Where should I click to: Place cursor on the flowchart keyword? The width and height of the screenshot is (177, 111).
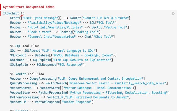coord(11,13)
